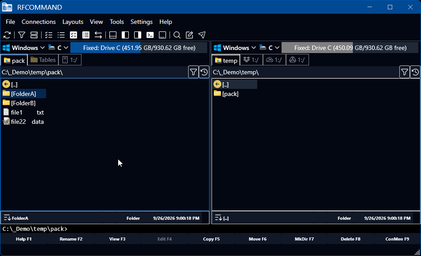Toggle the function key bar icon
The width and height of the screenshot is (421, 256).
click(162, 35)
